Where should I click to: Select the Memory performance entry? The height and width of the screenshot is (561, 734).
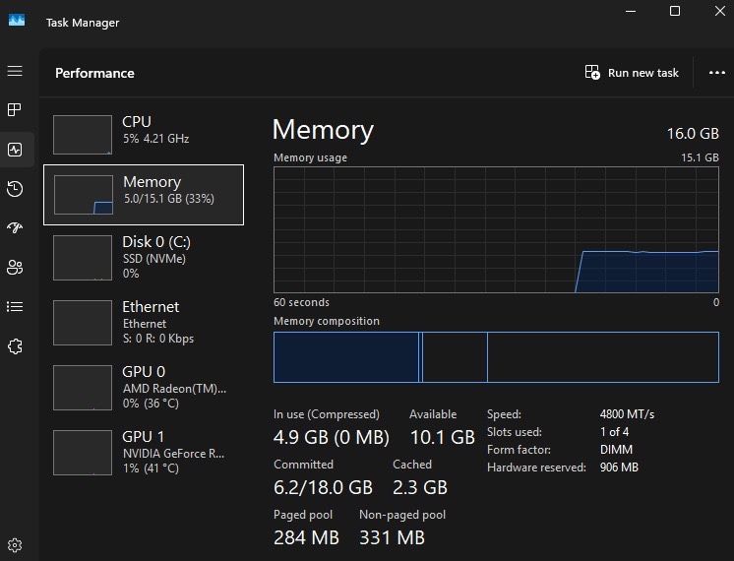pos(144,195)
